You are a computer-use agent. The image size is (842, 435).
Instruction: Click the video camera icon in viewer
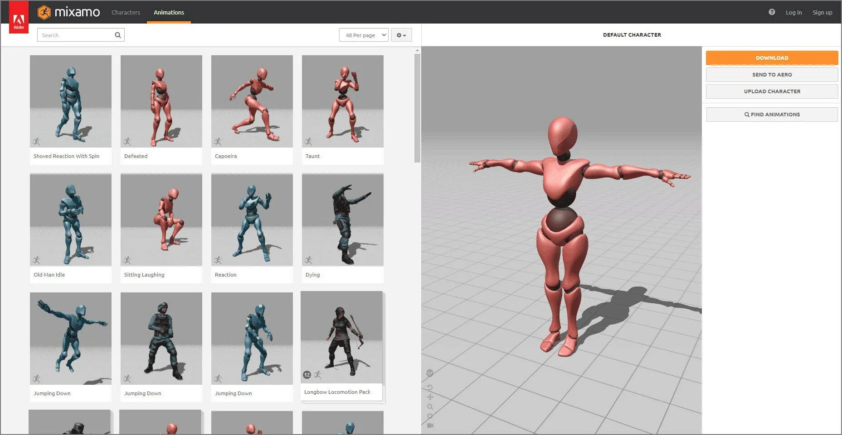[x=430, y=425]
